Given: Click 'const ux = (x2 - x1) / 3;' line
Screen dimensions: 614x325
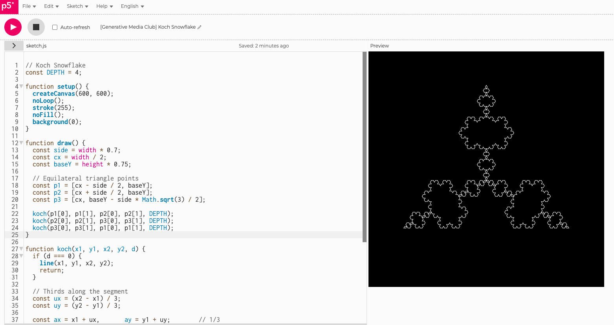Looking at the screenshot, I should [x=77, y=298].
